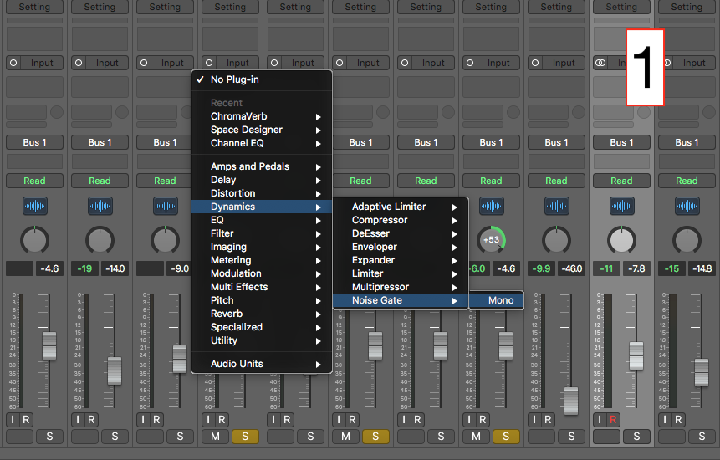Click volume fader on the highlighted -7.8 strip
Viewport: 720px width, 460px height.
tap(636, 355)
